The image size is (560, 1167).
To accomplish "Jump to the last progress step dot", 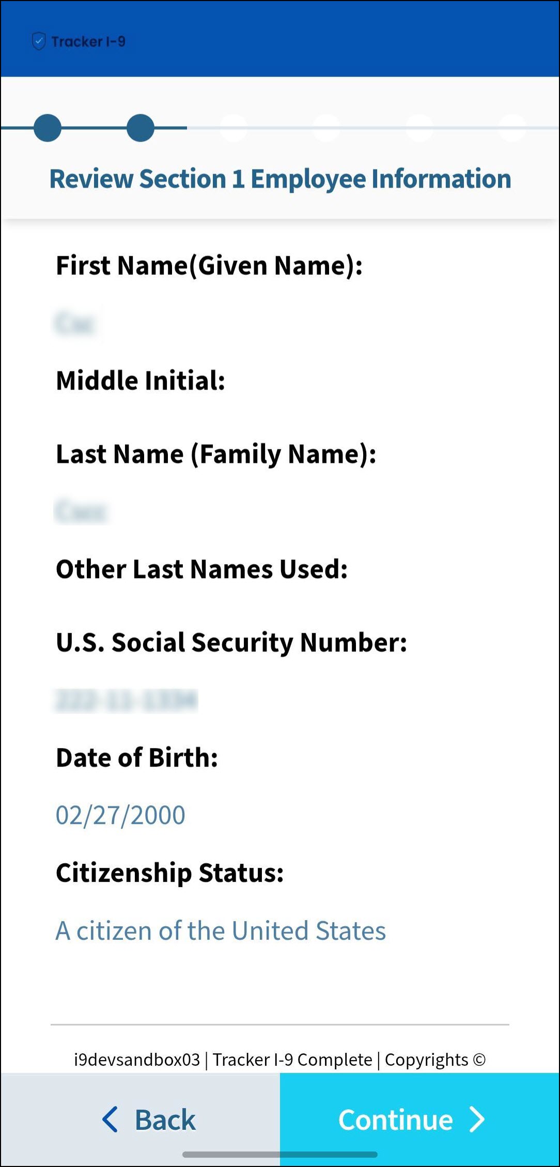I will click(512, 128).
